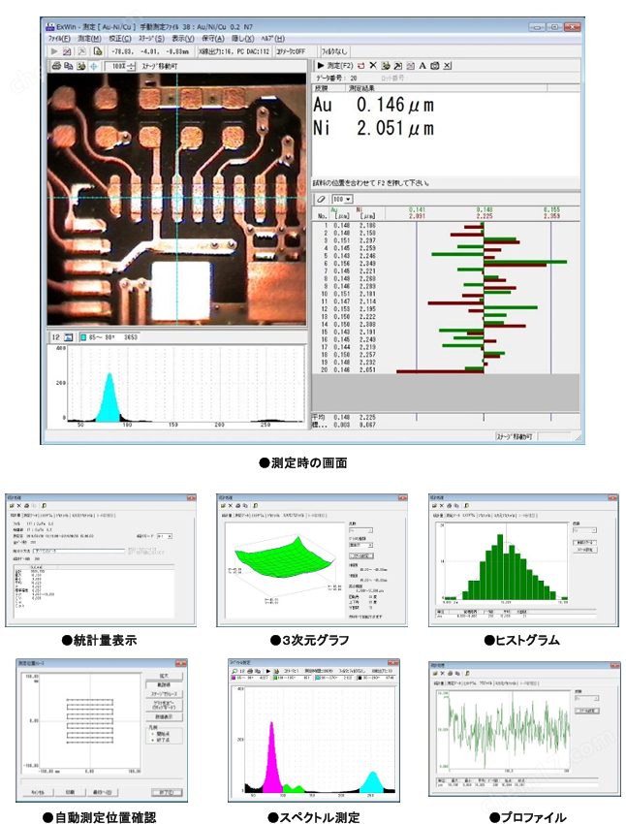The width and height of the screenshot is (626, 824).
Task: Open dropdown in statistics window
Action: (x=165, y=536)
